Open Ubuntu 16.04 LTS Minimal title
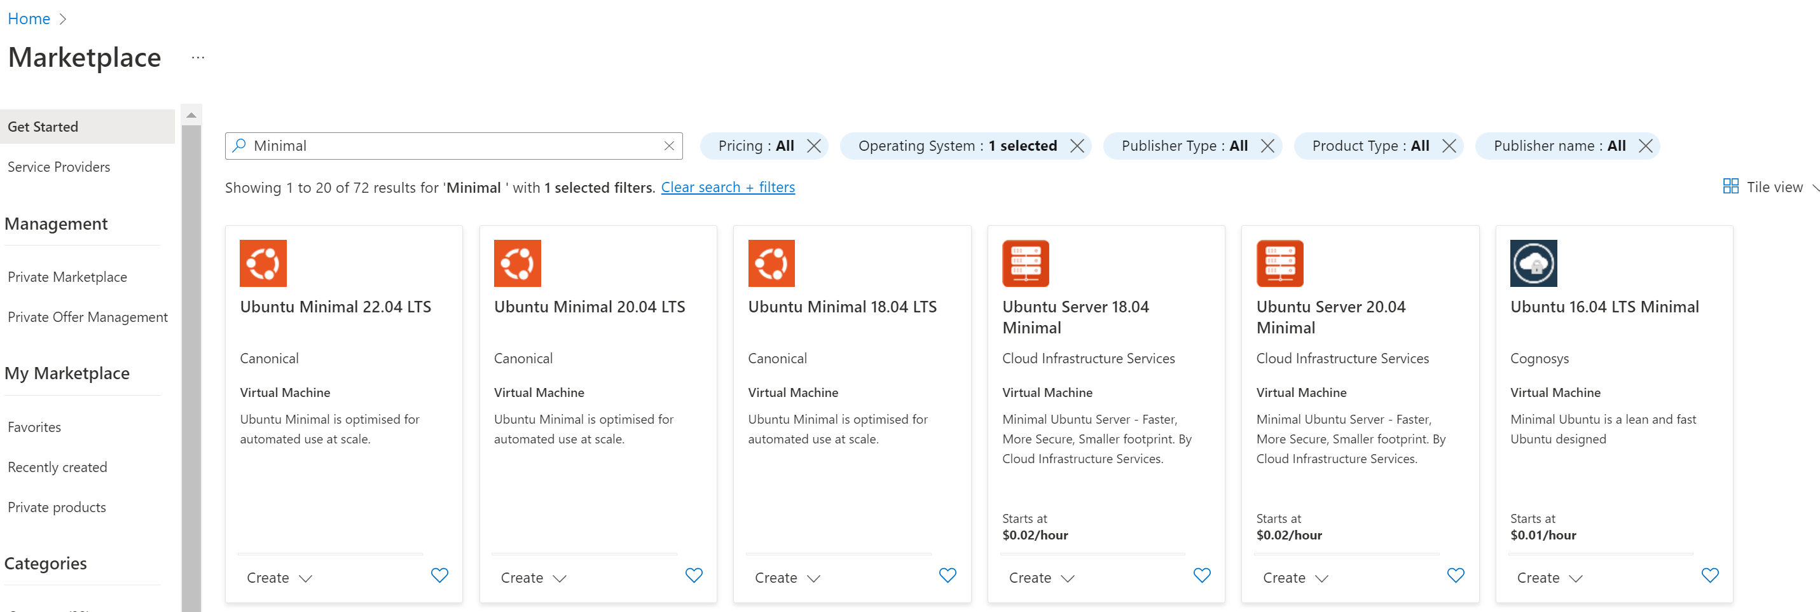 (1604, 307)
